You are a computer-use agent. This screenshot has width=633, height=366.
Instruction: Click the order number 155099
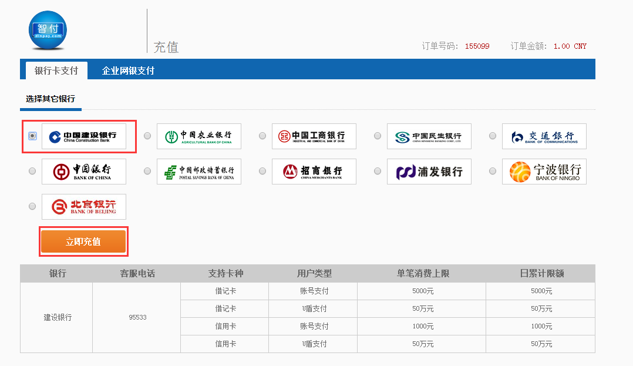click(477, 46)
